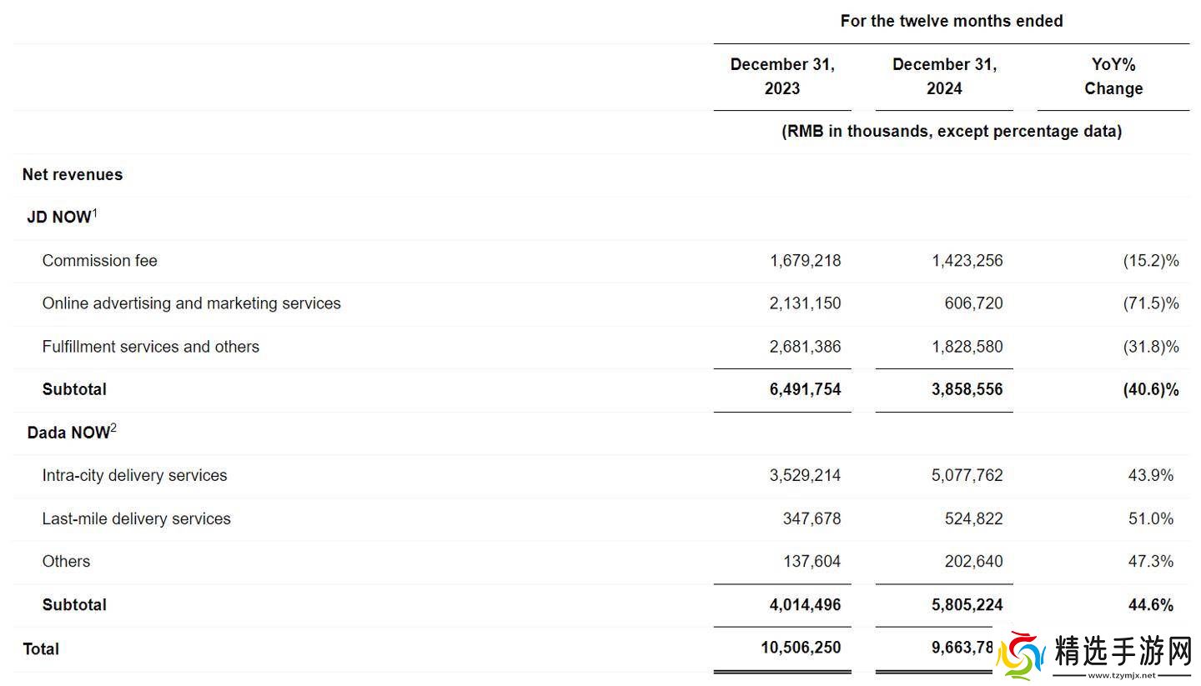The width and height of the screenshot is (1201, 686).
Task: Click the Intra-city delivery services label
Action: pyautogui.click(x=134, y=475)
